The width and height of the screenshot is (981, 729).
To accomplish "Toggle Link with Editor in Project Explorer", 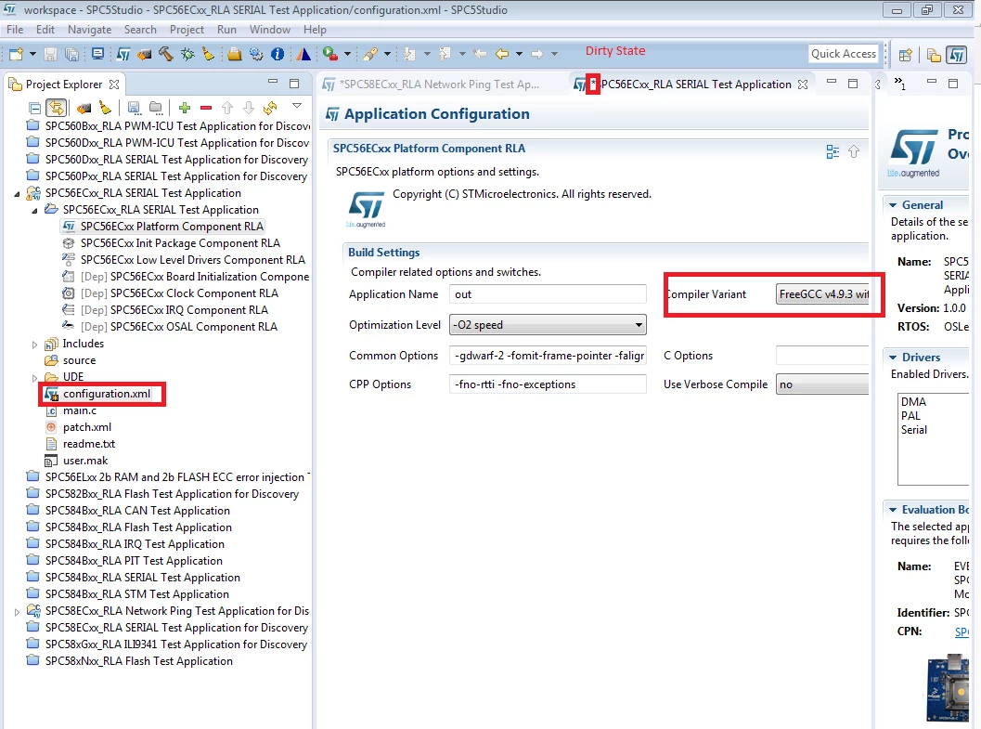I will point(57,108).
